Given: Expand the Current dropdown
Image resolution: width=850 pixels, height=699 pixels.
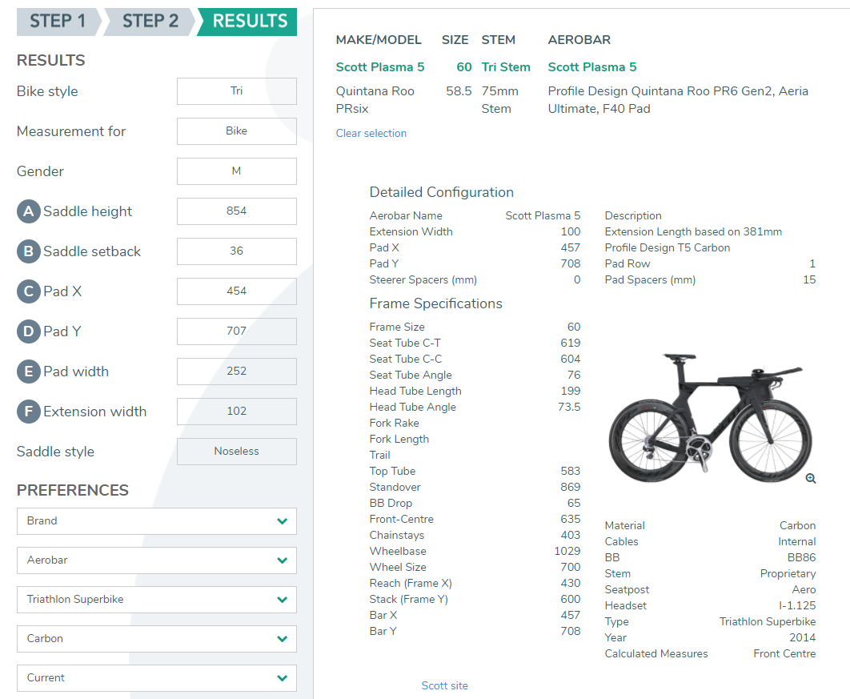Looking at the screenshot, I should click(x=157, y=678).
